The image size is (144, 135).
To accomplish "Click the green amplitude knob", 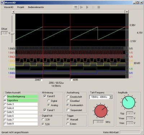I will [x=129, y=103].
